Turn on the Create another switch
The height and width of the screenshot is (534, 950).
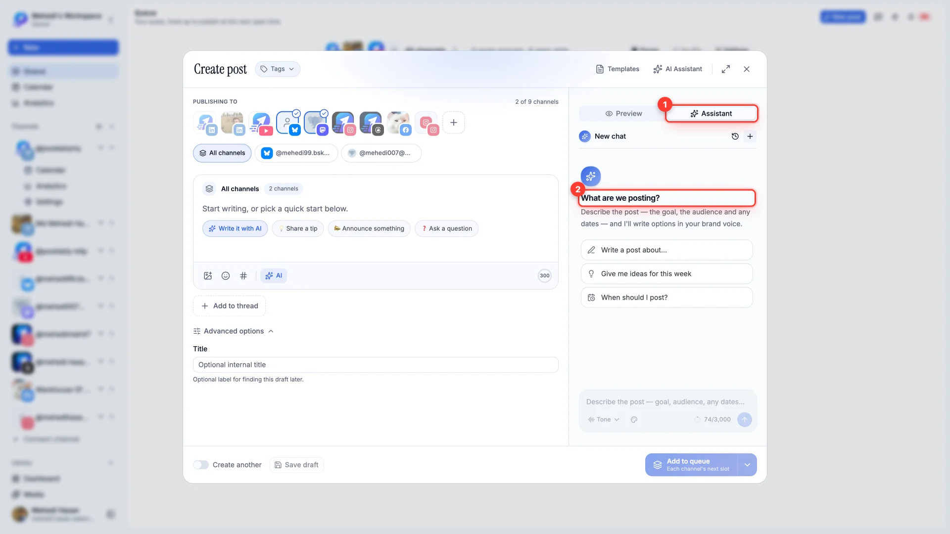tap(201, 465)
